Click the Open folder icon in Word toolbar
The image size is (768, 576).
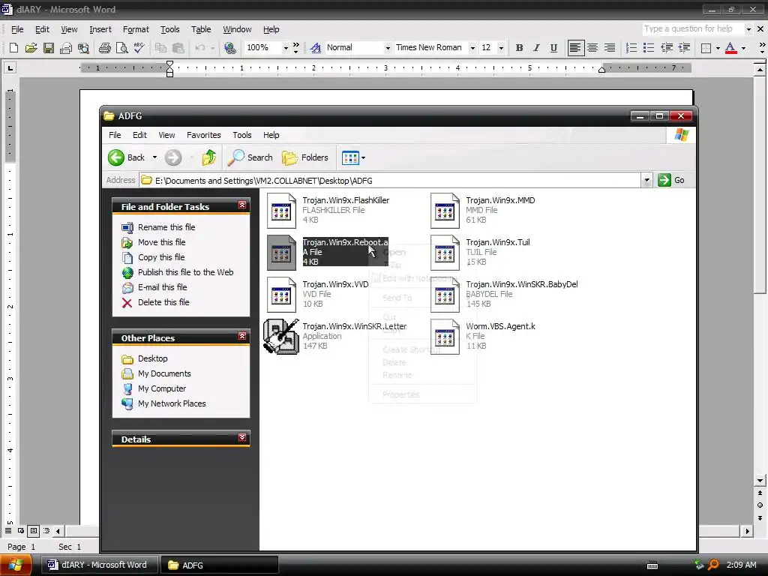(x=31, y=47)
